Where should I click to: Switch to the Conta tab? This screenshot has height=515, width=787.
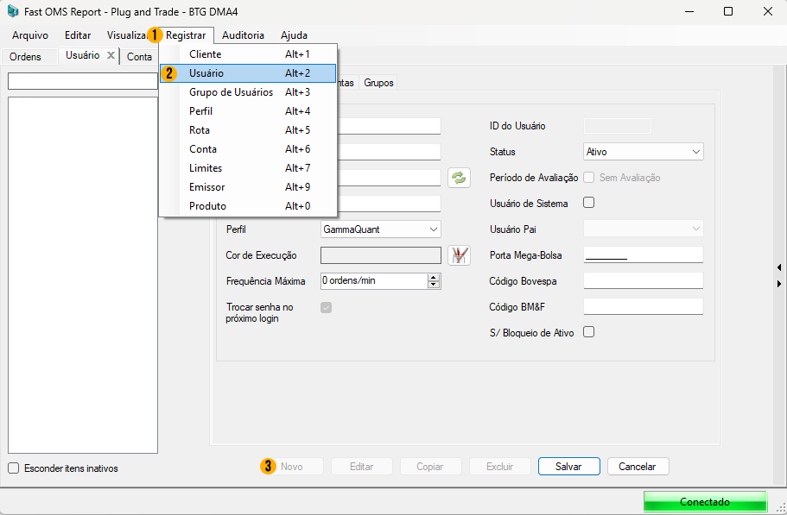pos(140,57)
